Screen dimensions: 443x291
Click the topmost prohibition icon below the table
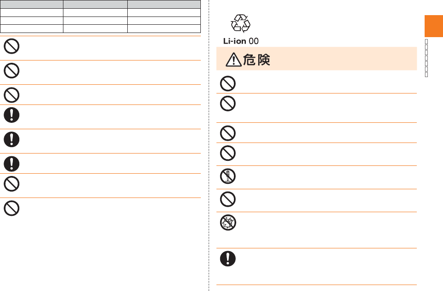(11, 46)
